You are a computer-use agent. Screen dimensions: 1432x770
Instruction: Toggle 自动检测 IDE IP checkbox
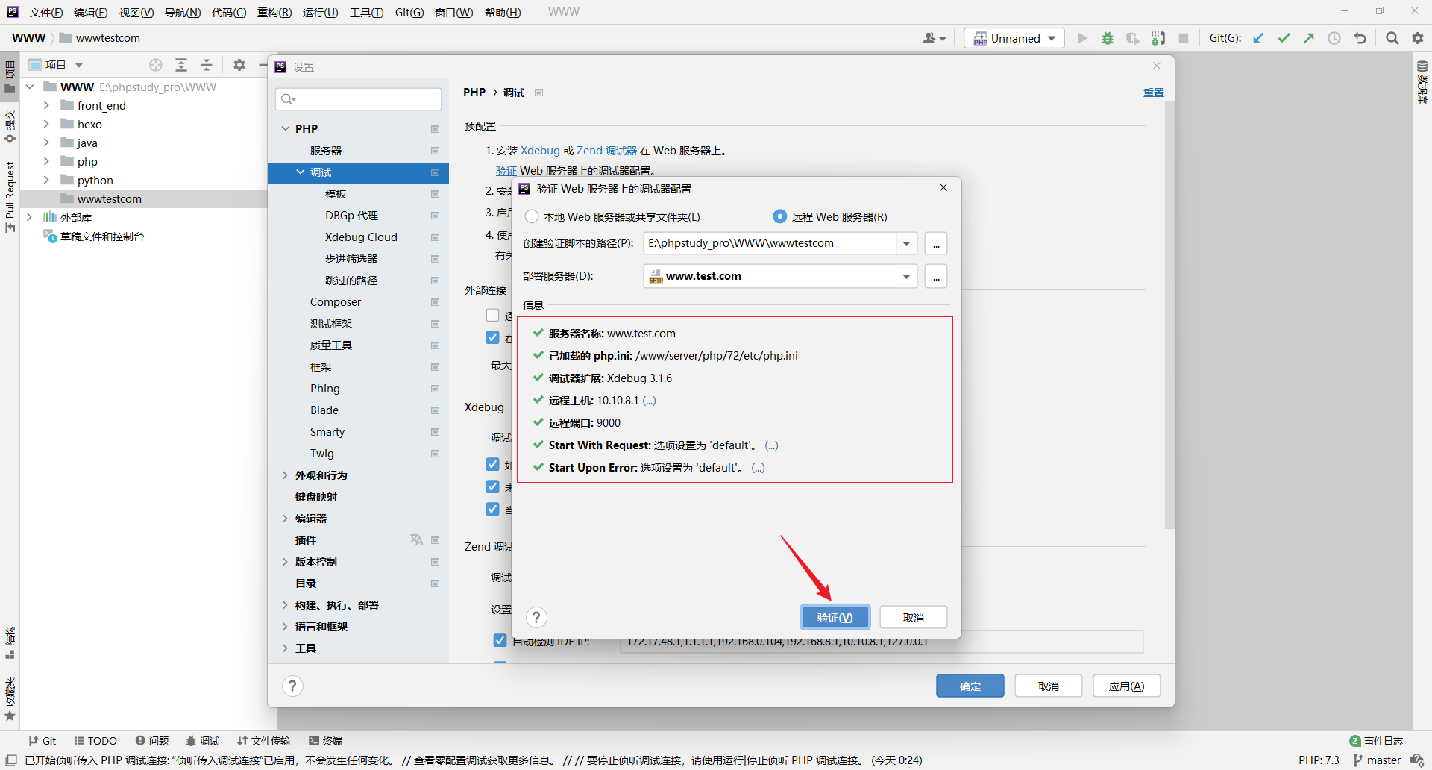pyautogui.click(x=500, y=640)
